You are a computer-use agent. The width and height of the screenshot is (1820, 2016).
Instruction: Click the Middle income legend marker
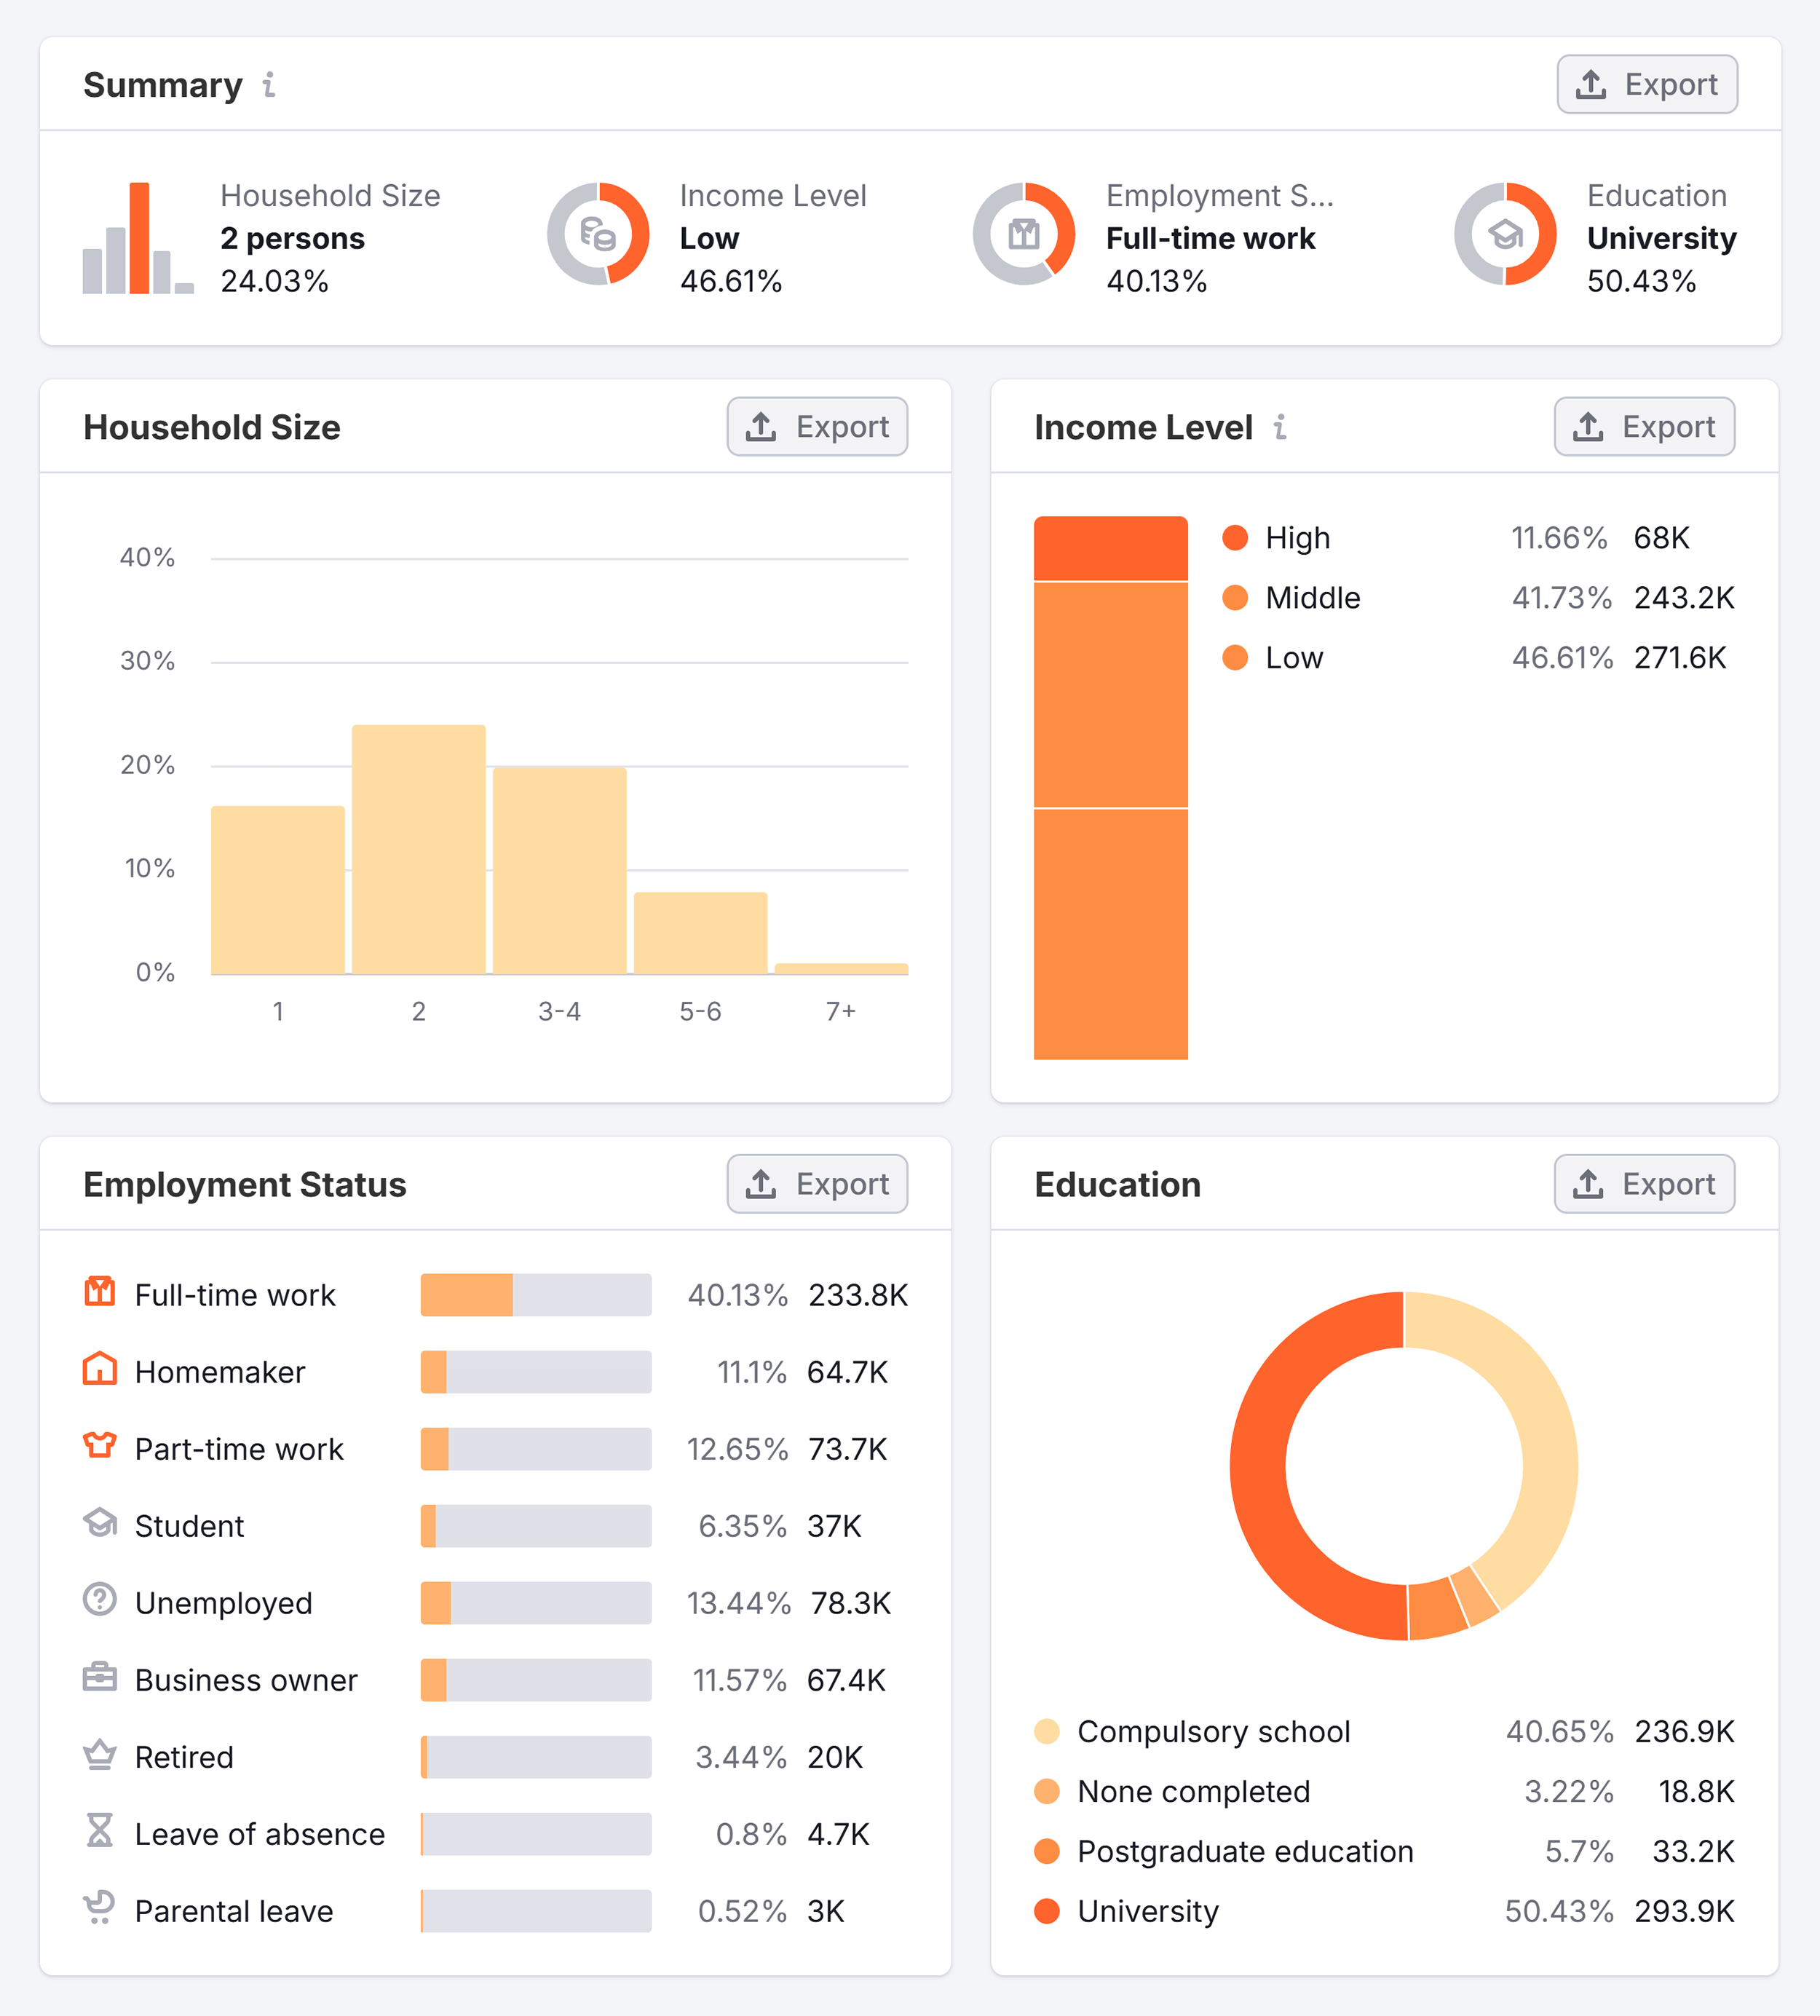tap(1237, 598)
